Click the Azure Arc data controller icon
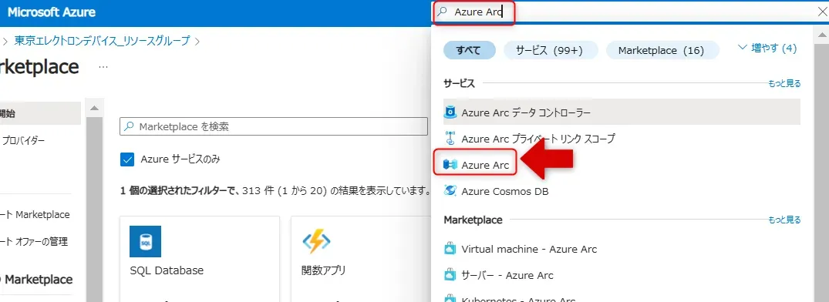This screenshot has width=829, height=302. click(450, 112)
